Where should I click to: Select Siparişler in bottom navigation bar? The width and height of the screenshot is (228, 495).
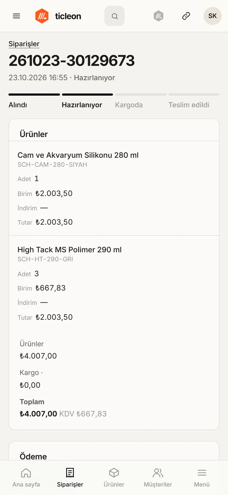70,477
